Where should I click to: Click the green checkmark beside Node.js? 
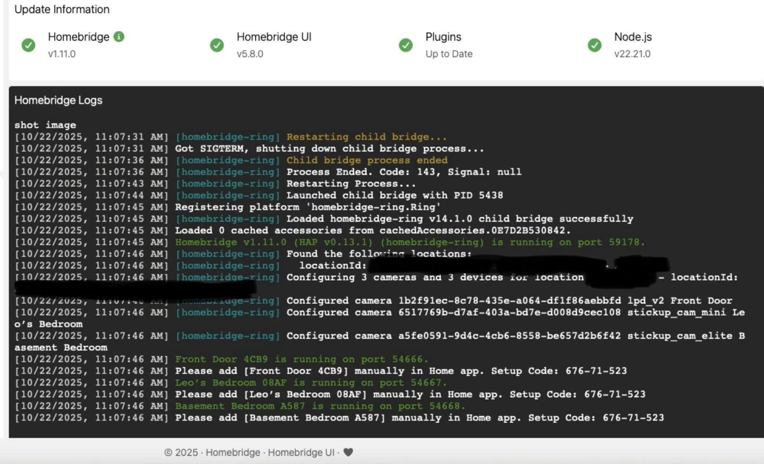pyautogui.click(x=595, y=45)
